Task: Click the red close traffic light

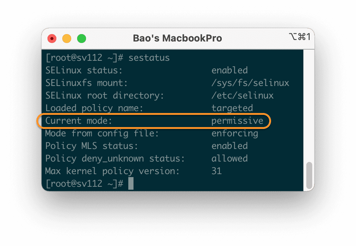Action: 52,38
